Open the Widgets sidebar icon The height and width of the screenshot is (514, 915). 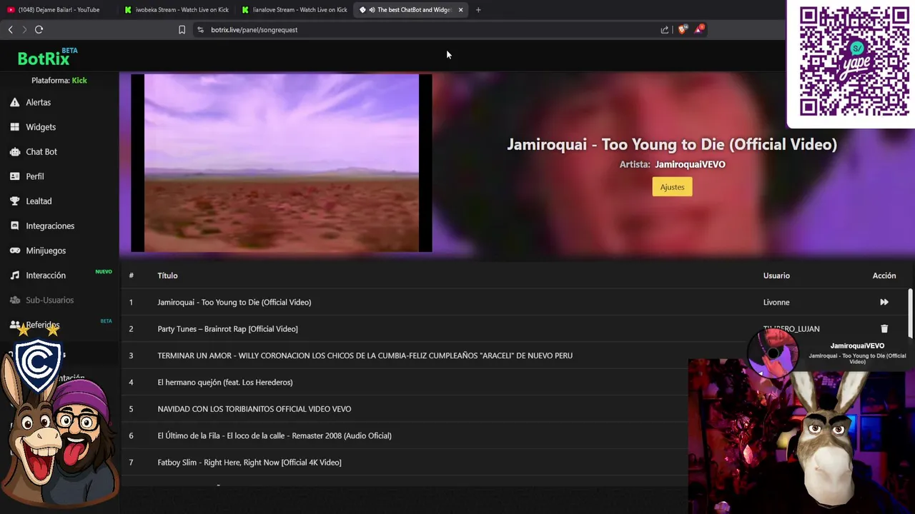[14, 127]
